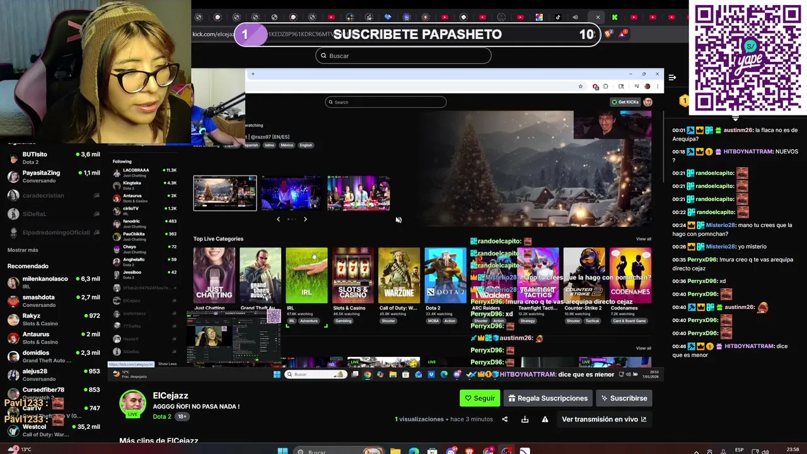The width and height of the screenshot is (807, 454).
Task: Click the Just Chatting category card
Action: click(214, 276)
